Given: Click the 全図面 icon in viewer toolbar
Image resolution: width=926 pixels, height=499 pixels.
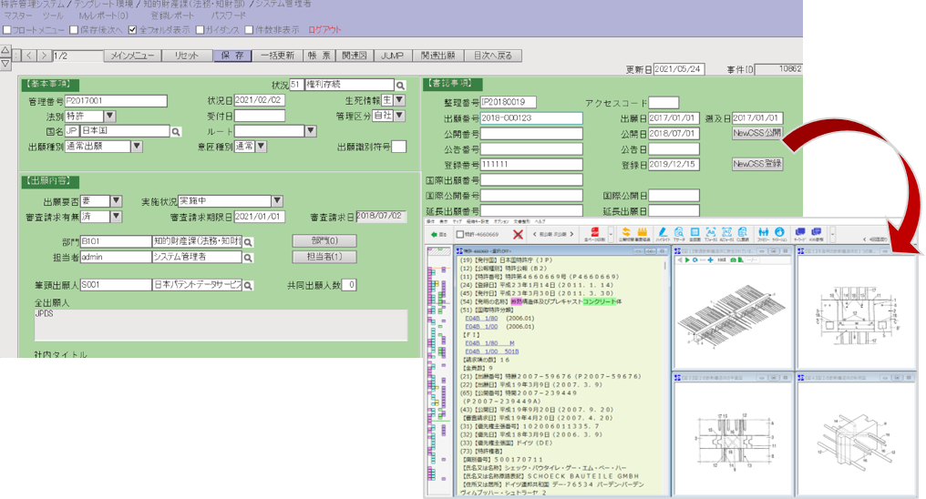Looking at the screenshot, I should pyautogui.click(x=695, y=234).
